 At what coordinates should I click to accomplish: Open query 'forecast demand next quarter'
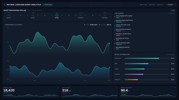tap(123, 29)
